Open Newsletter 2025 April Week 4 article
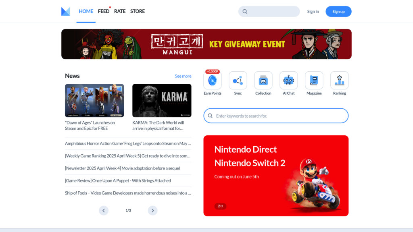413x232 pixels. click(x=123, y=168)
